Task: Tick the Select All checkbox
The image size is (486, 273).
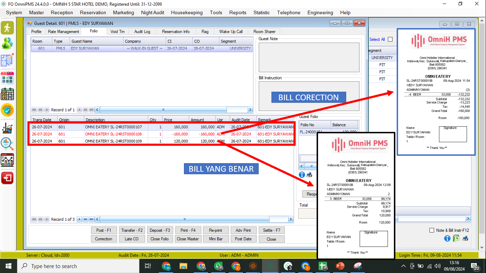Action: tap(390, 39)
